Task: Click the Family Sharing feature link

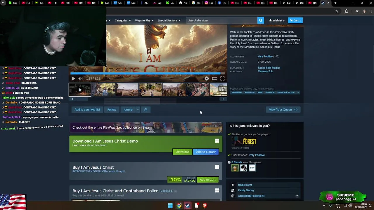Action: coord(246,190)
